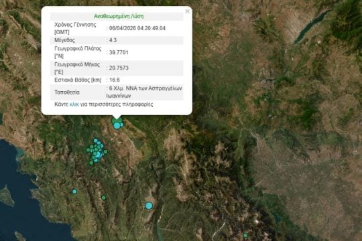Click the 'Γεωγραφικό Πλάτος [°N]' label
This screenshot has height=241, width=362.
click(78, 52)
